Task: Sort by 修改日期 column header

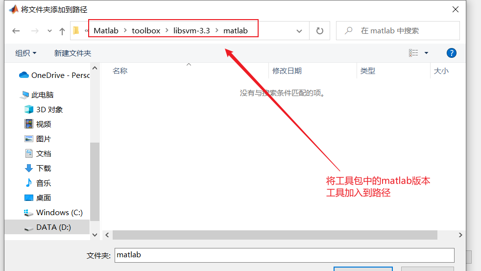Action: (287, 71)
